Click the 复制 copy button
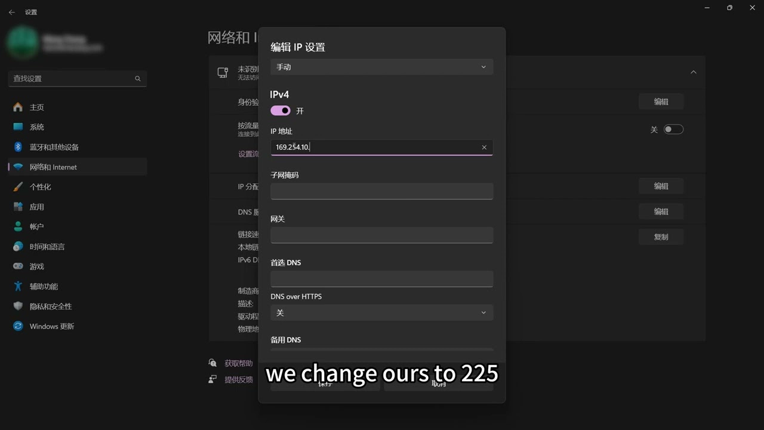The width and height of the screenshot is (764, 430). pyautogui.click(x=661, y=236)
